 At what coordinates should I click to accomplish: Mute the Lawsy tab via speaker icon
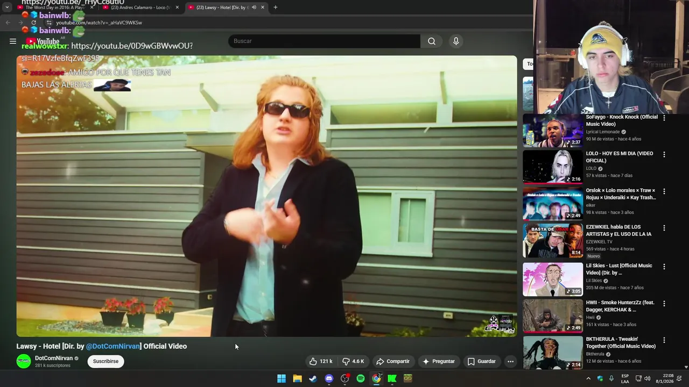254,8
